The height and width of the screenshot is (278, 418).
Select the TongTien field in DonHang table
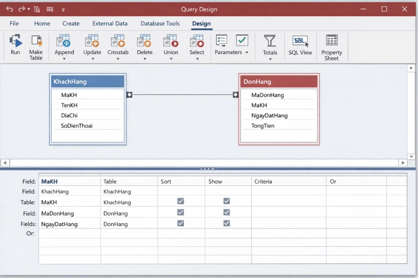[x=262, y=126]
